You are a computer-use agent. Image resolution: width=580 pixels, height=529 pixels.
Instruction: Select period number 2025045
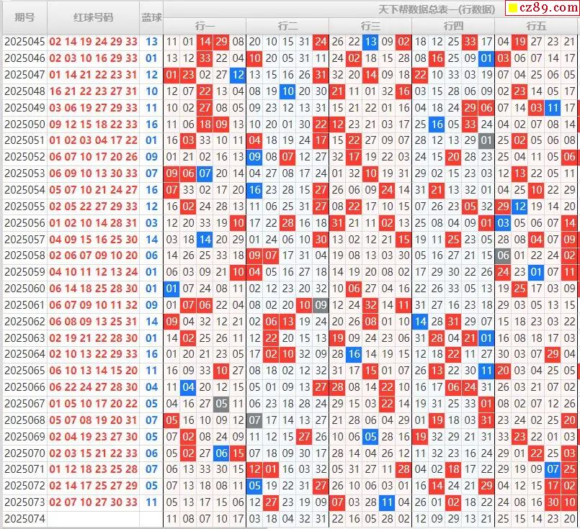pos(24,41)
